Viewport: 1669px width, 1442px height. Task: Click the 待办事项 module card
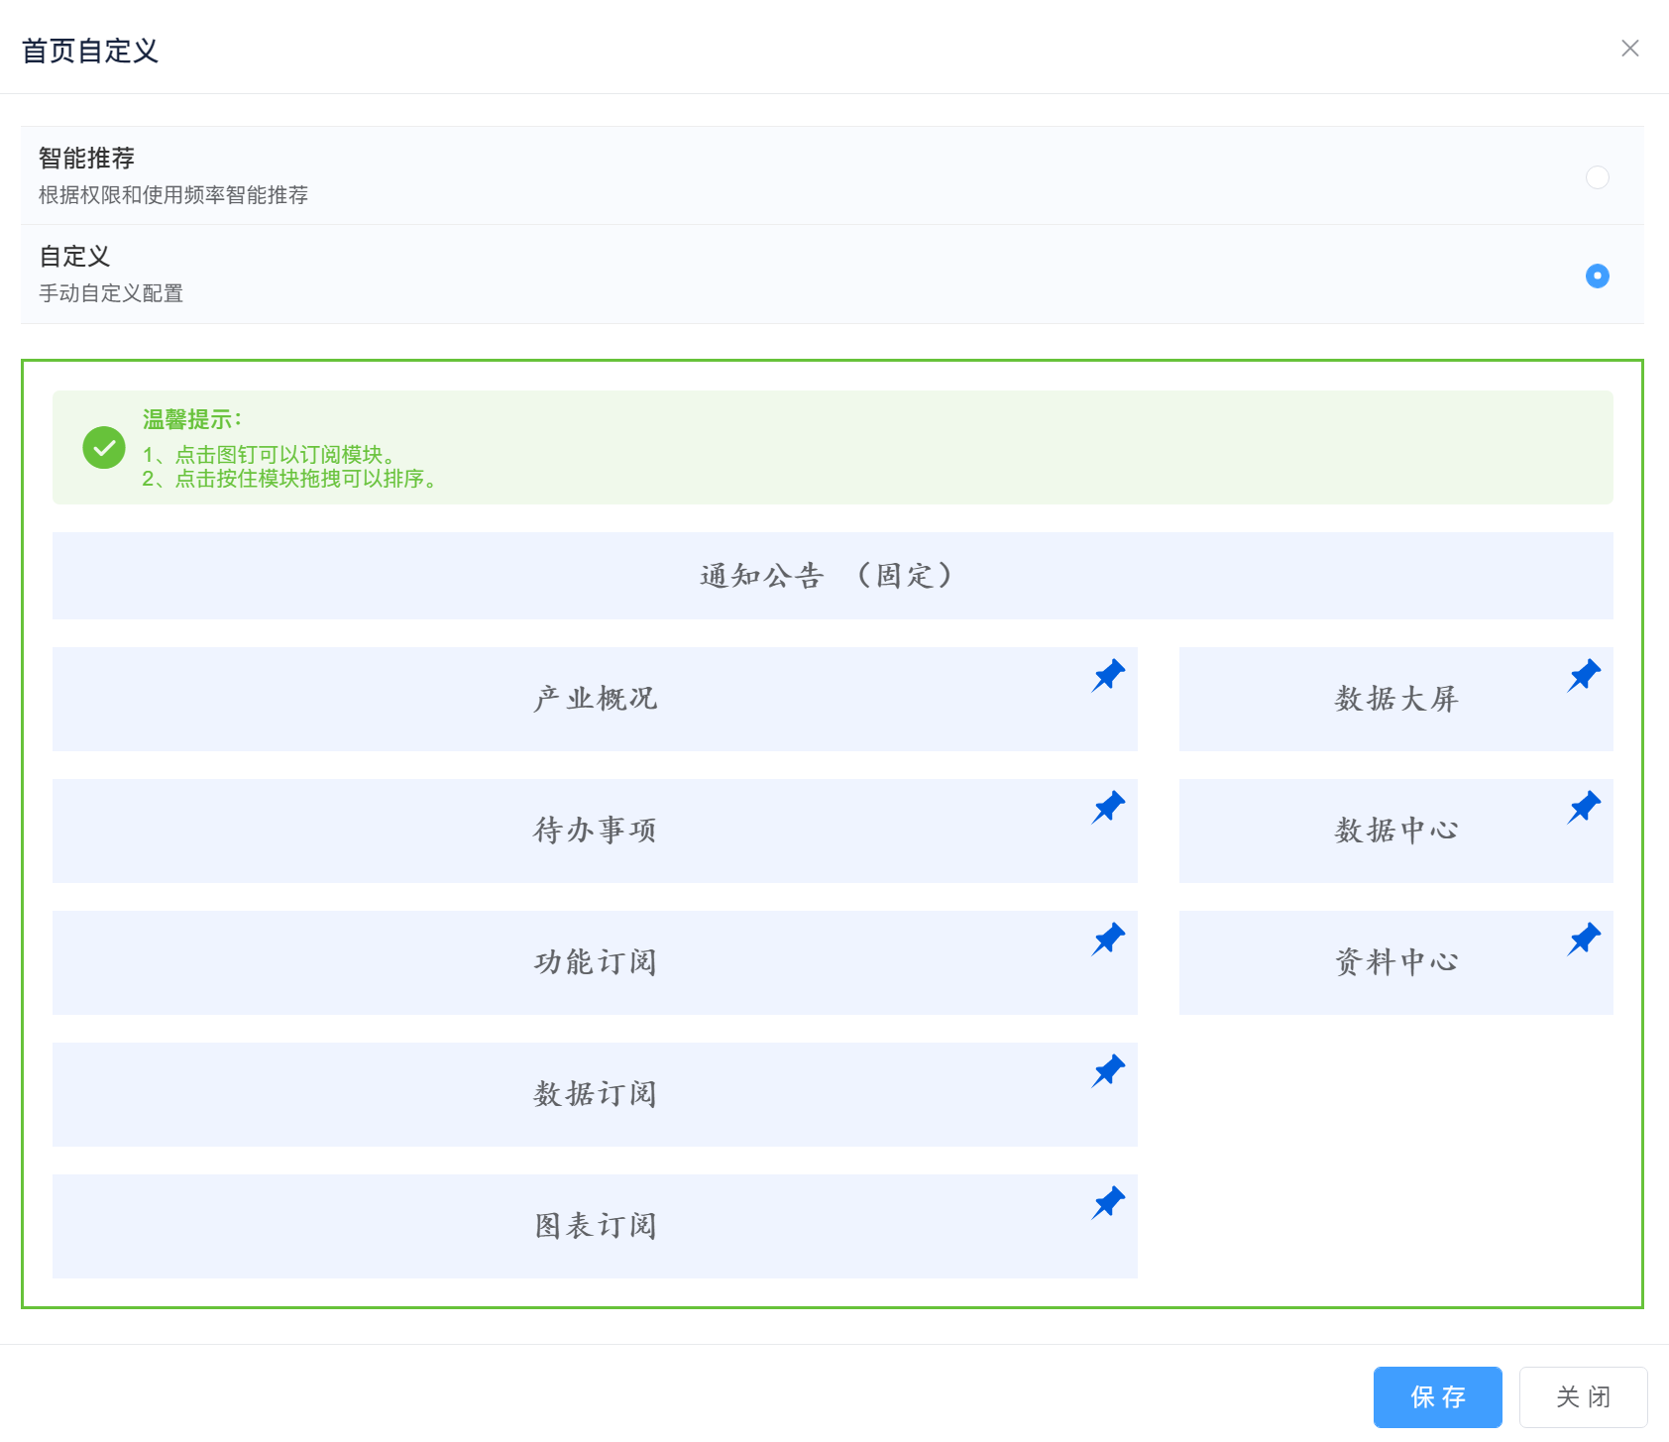(595, 831)
